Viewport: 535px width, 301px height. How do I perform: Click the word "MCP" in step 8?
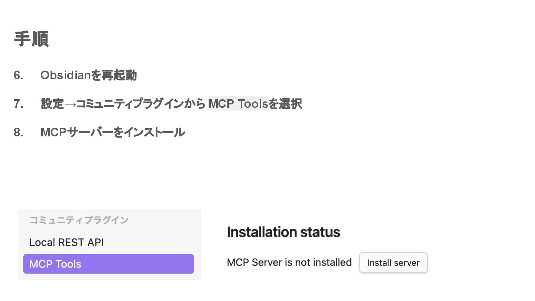pos(53,132)
